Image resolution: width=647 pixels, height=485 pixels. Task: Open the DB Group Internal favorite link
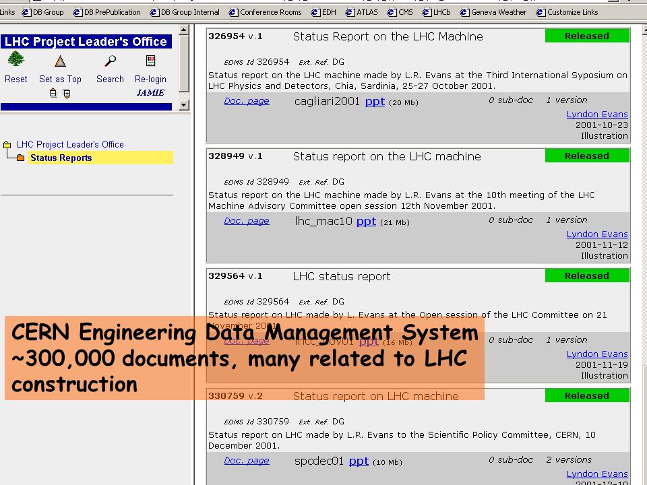[190, 12]
